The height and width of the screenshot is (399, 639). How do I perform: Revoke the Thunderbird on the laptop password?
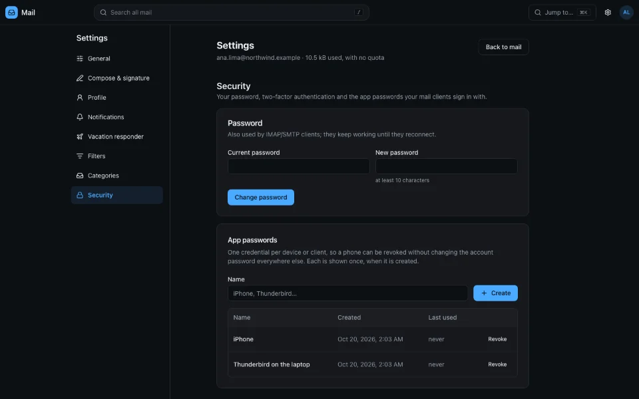coord(497,364)
